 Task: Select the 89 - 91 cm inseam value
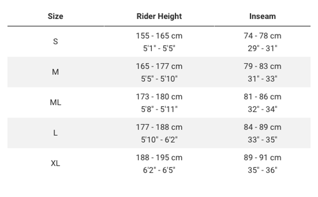tap(262, 157)
